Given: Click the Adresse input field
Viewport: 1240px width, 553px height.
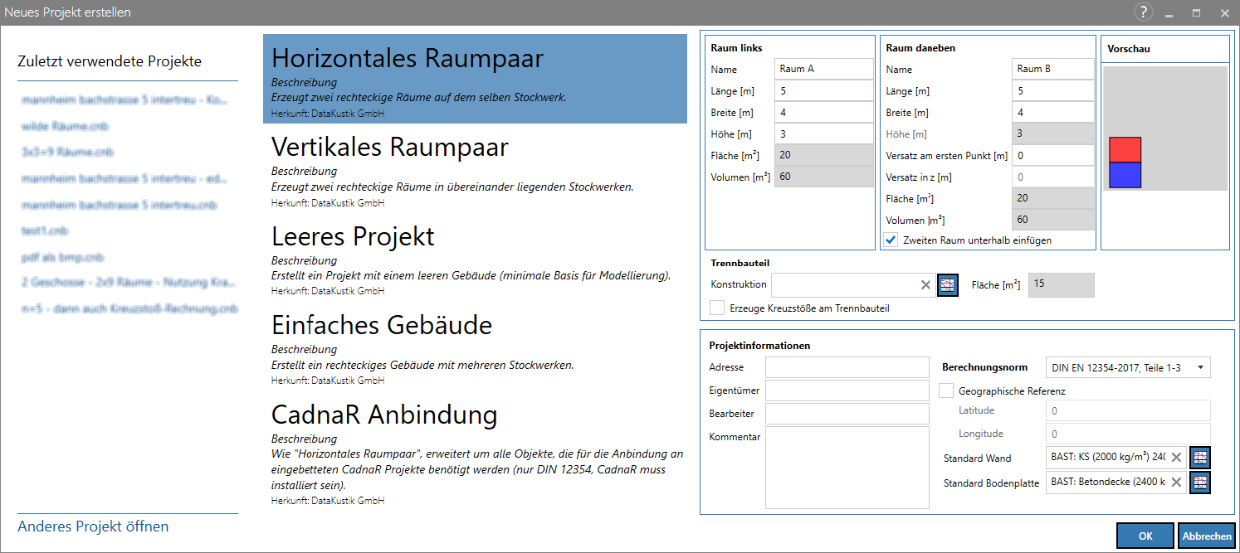Looking at the screenshot, I should [x=847, y=367].
